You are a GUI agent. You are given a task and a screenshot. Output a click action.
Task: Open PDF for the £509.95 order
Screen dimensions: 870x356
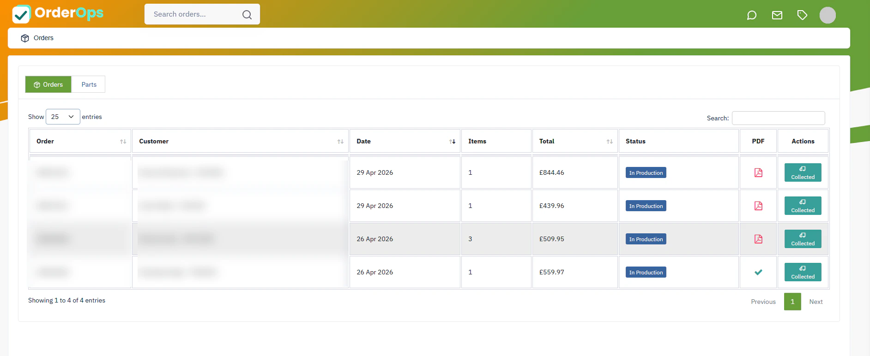[x=758, y=239]
